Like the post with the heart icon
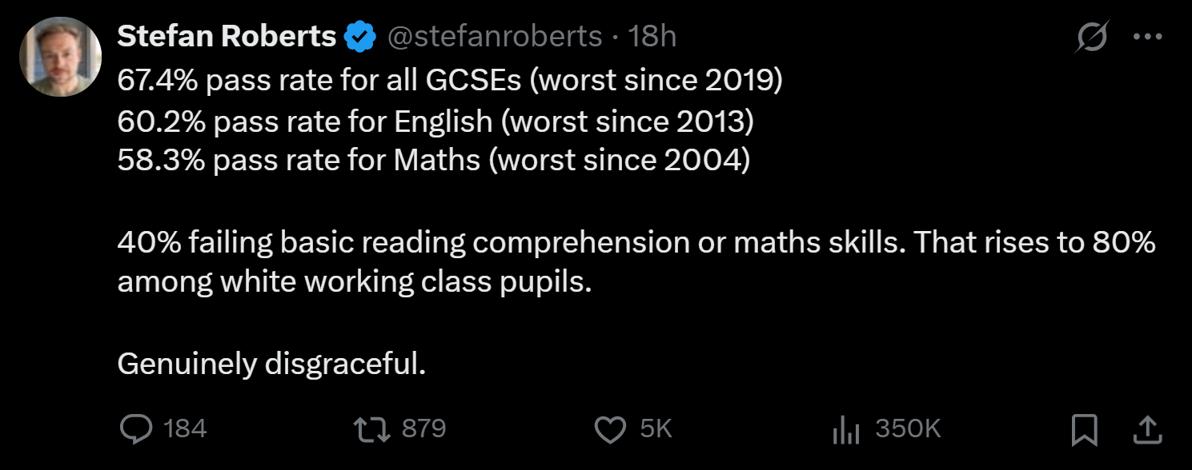Image resolution: width=1192 pixels, height=470 pixels. [x=611, y=430]
